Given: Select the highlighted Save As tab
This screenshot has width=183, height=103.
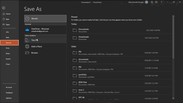Looking at the screenshot, I should point(9,43).
